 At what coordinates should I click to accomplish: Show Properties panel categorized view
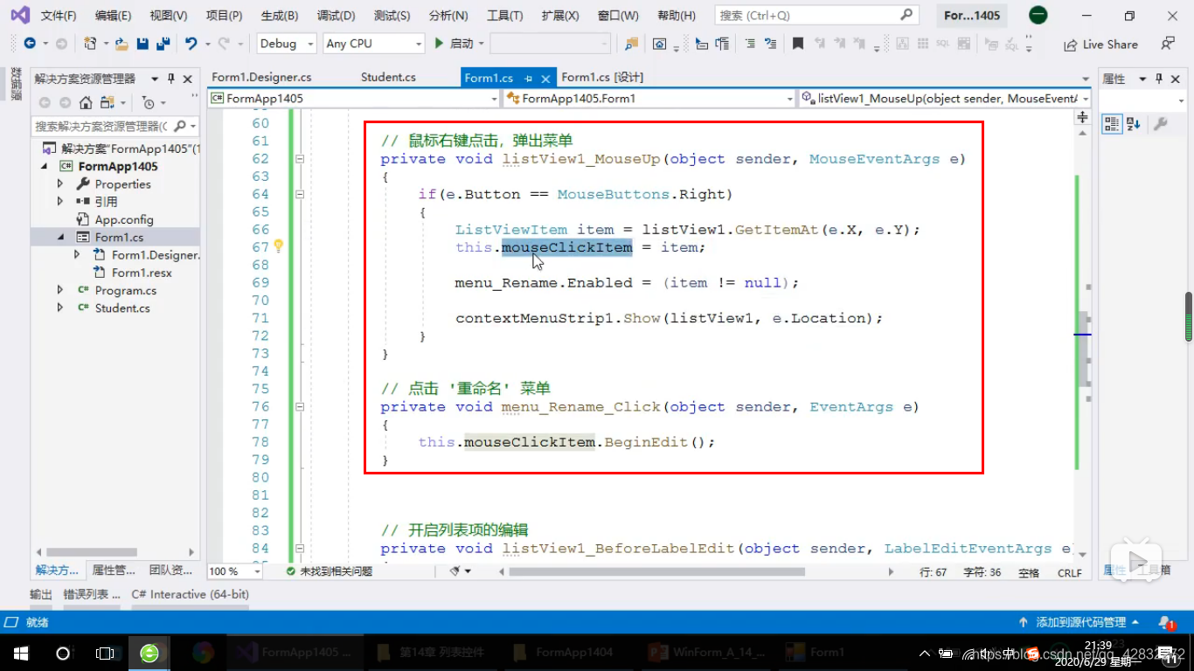1111,124
